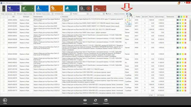Sort by the Закупка column header

pos(151,17)
